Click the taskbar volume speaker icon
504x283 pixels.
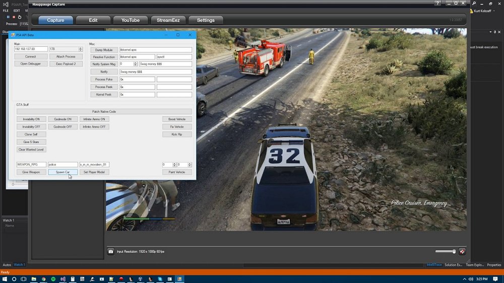[x=471, y=279]
